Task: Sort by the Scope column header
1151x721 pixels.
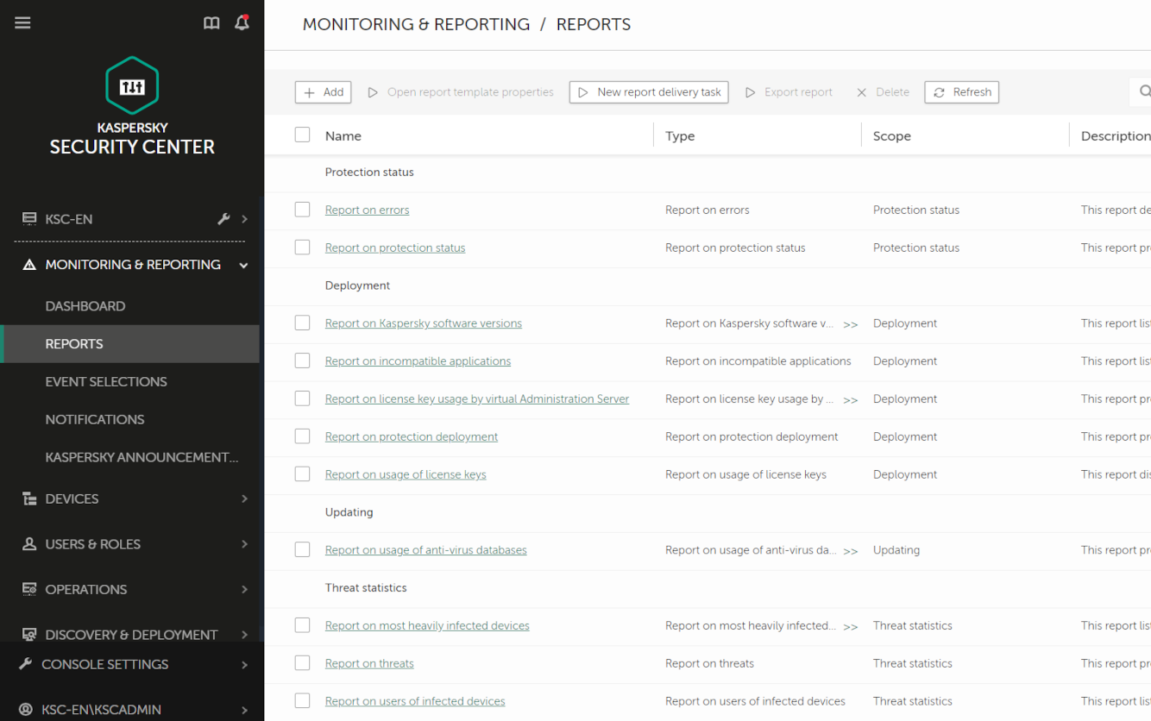Action: pyautogui.click(x=892, y=135)
